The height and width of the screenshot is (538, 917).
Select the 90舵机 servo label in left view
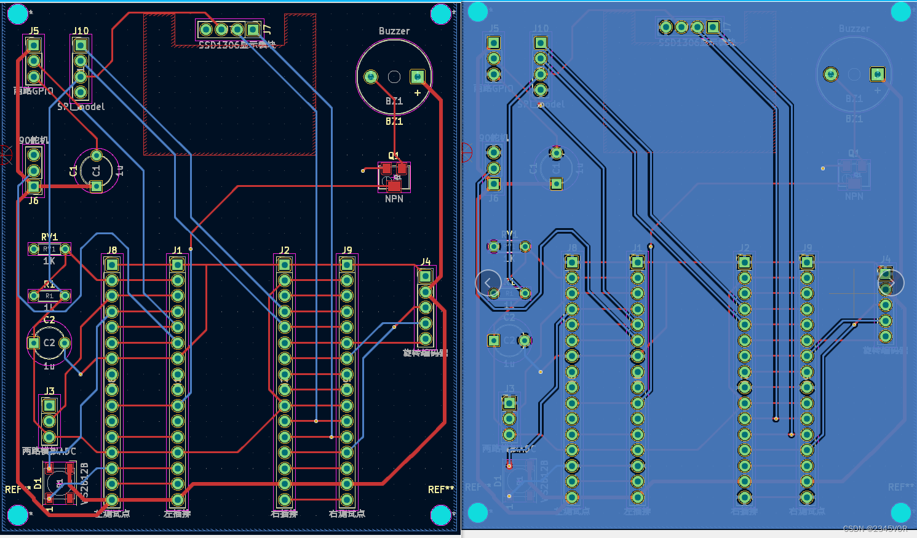coord(34,140)
